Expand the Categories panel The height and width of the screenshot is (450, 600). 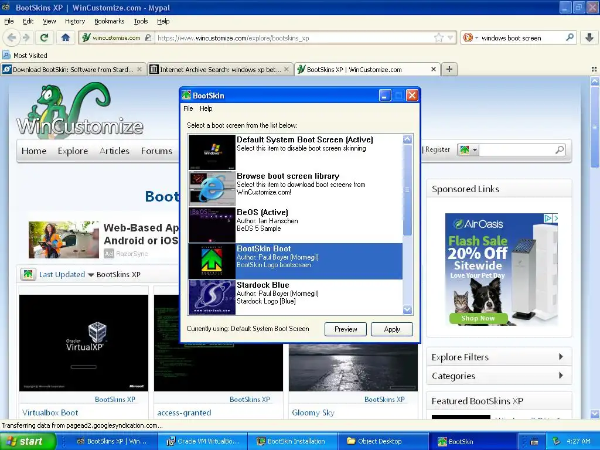pyautogui.click(x=499, y=376)
